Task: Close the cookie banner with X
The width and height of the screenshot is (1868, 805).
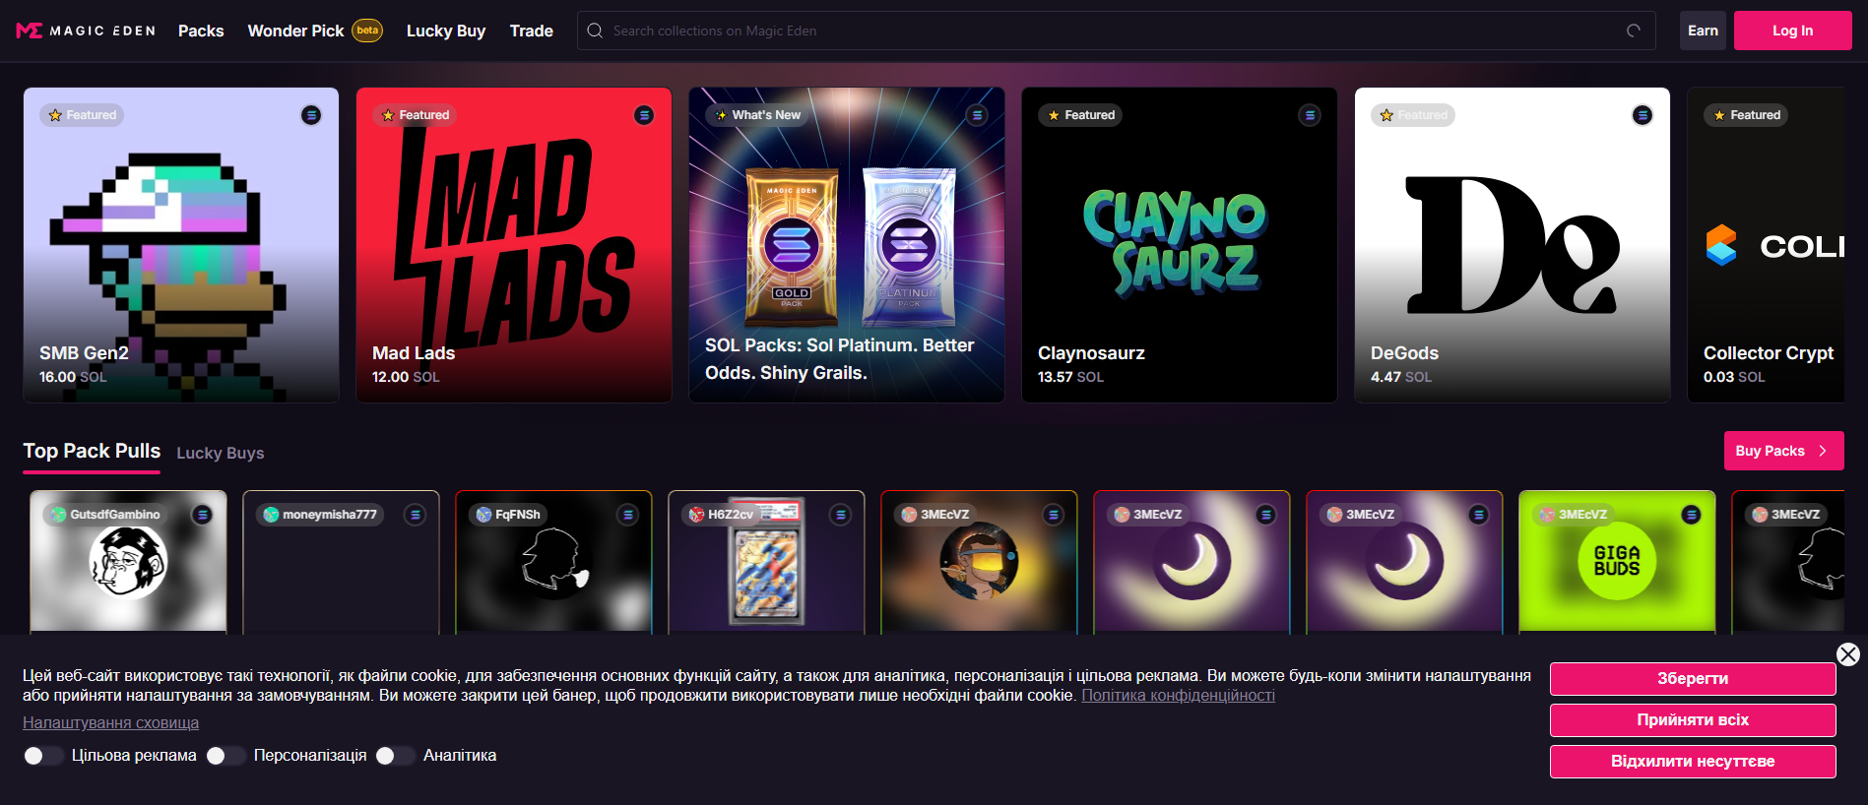Action: pos(1848,654)
